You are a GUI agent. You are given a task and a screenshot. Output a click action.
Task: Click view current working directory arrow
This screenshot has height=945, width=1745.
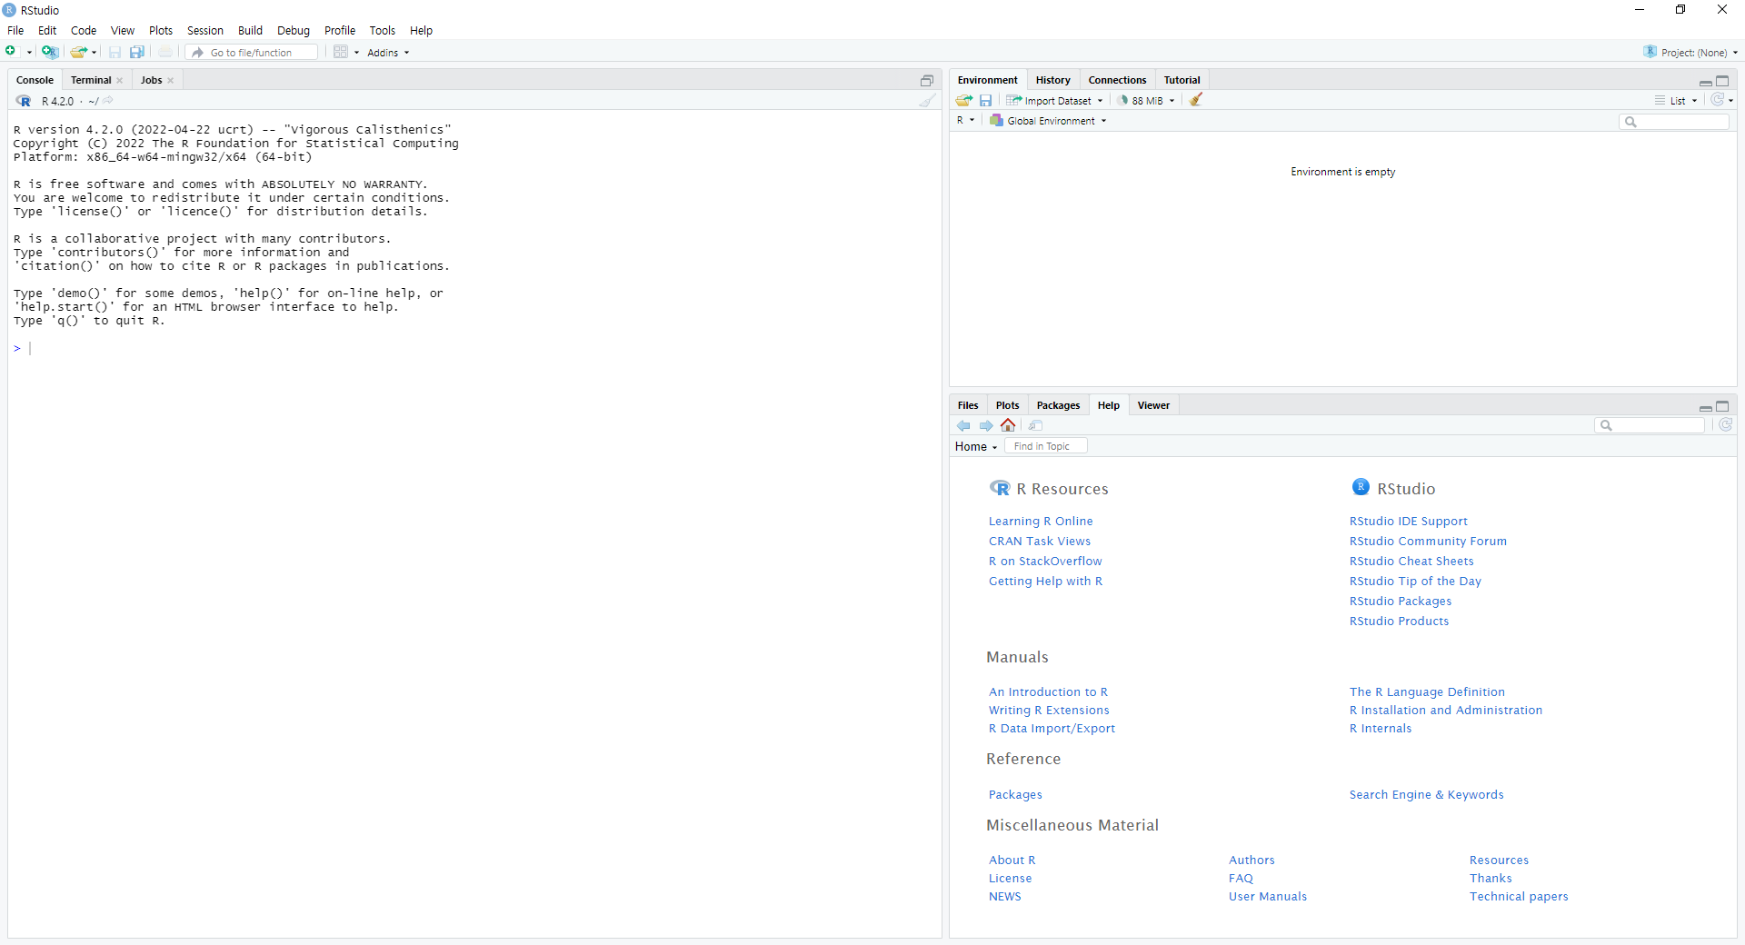click(x=108, y=100)
